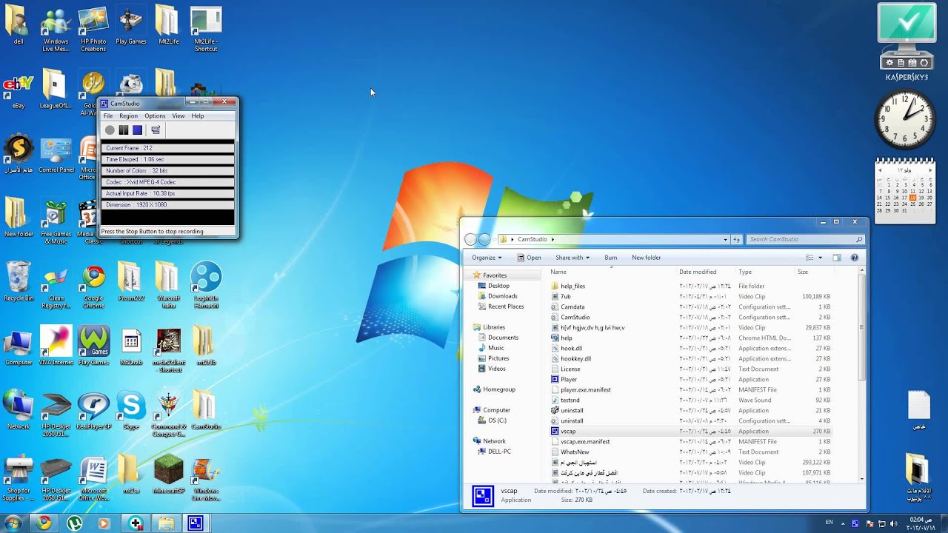Select OS (C:) drive in navigation pane

click(x=497, y=420)
